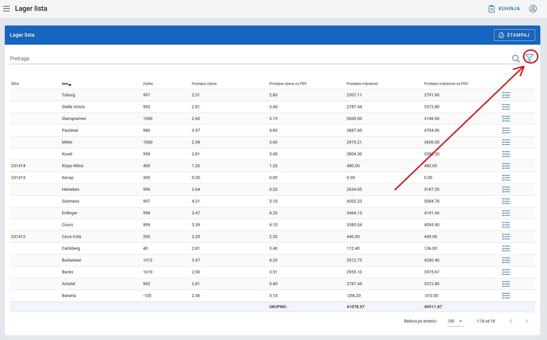Image resolution: width=547 pixels, height=340 pixels.
Task: Open details list icon for Kecap
Action: 506,178
